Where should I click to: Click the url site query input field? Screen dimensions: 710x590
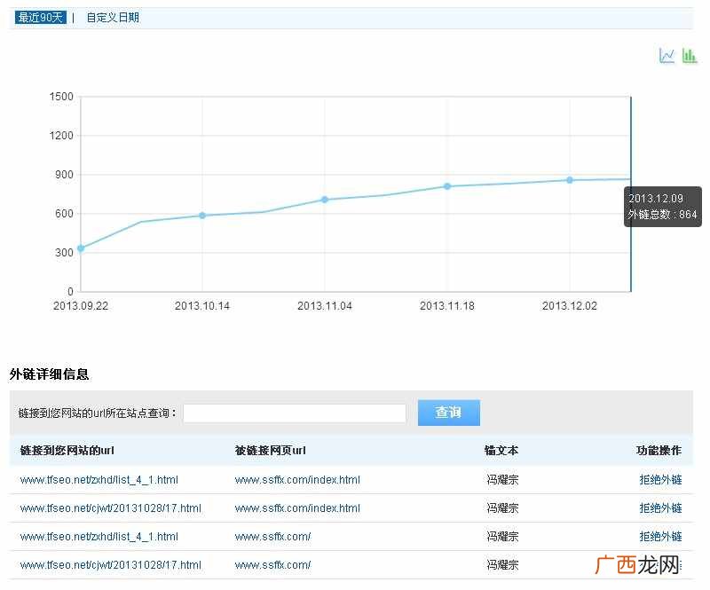tap(295, 413)
